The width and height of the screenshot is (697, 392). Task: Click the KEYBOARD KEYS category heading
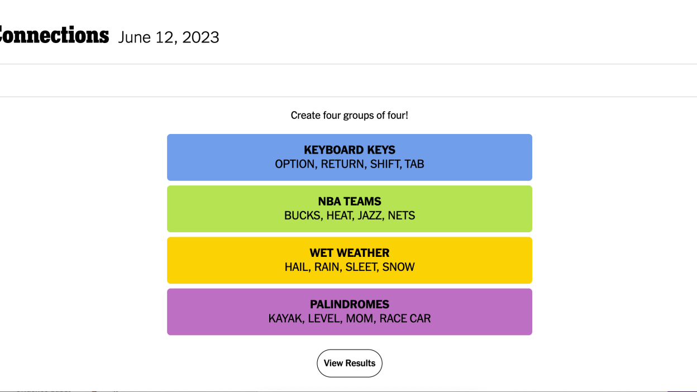(x=350, y=150)
